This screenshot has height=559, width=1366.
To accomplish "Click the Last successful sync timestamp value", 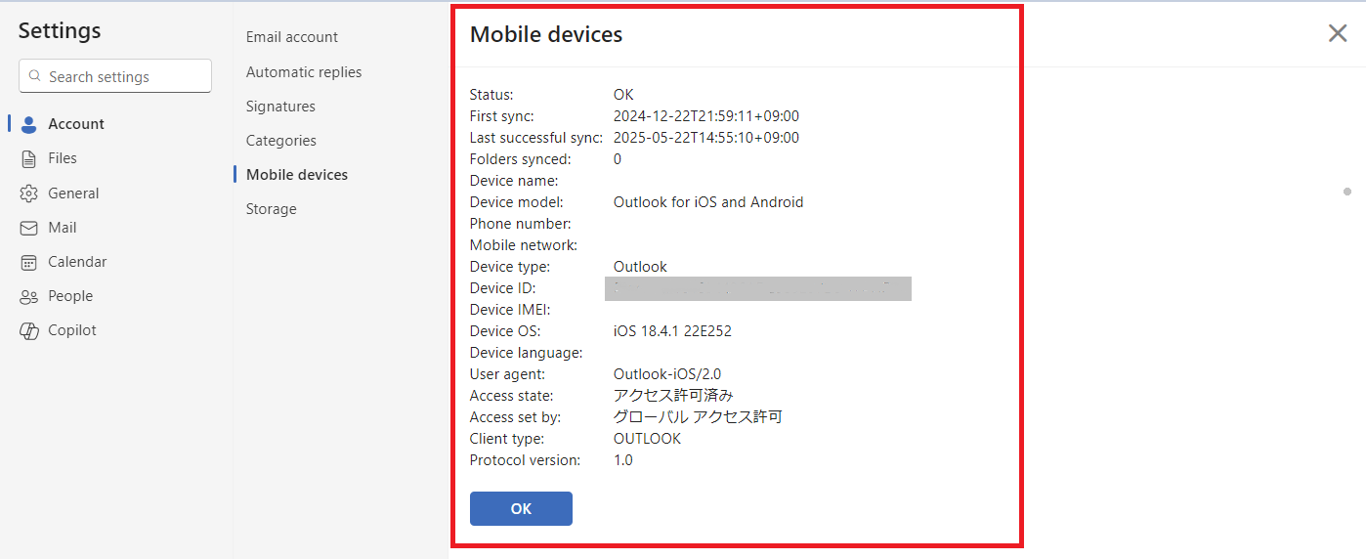I will [706, 138].
